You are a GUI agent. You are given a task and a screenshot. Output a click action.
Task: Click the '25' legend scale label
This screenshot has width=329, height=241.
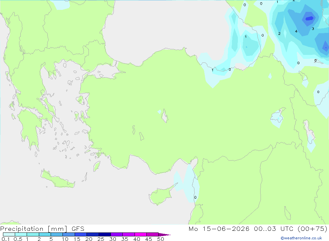pos(101,239)
